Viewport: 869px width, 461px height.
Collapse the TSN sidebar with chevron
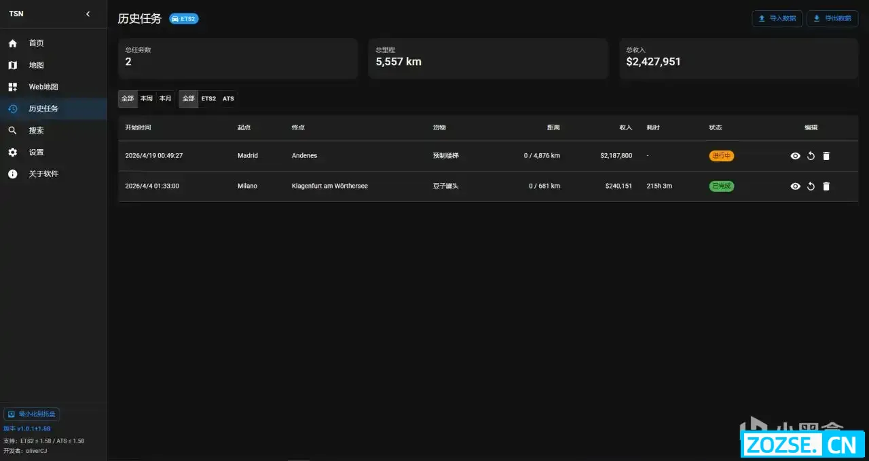[x=88, y=14]
